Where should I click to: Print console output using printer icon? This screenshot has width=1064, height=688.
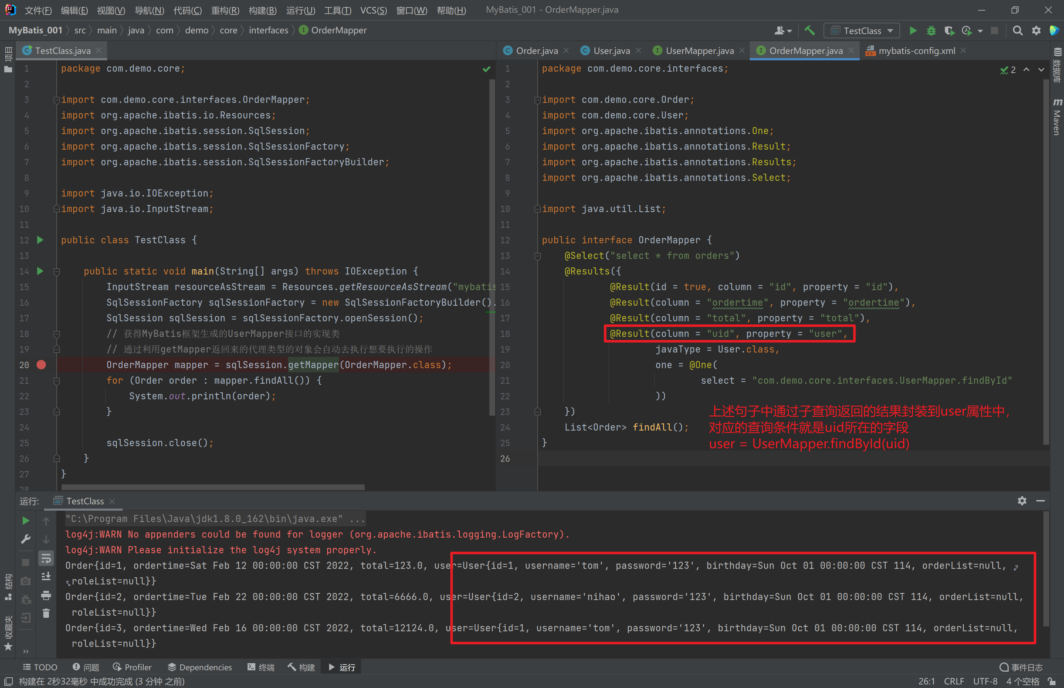click(x=46, y=595)
